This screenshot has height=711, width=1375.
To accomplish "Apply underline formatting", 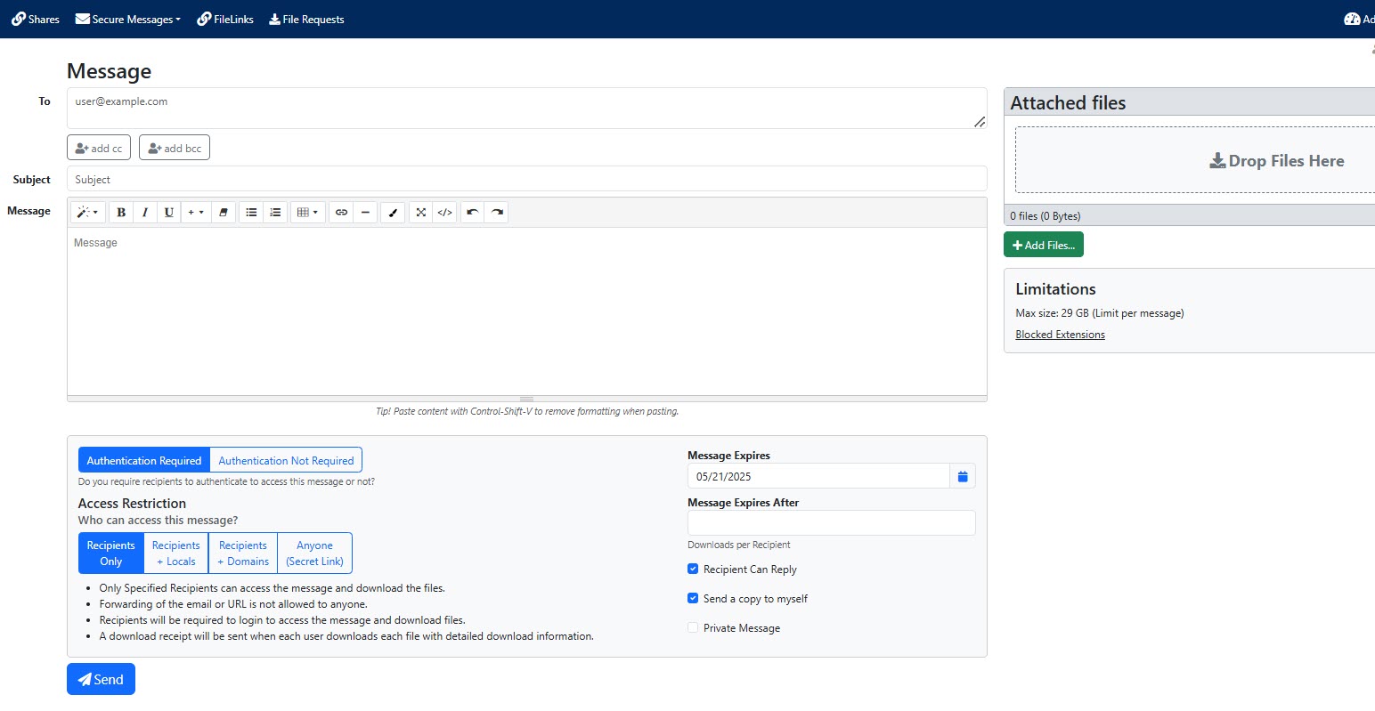I will (169, 212).
